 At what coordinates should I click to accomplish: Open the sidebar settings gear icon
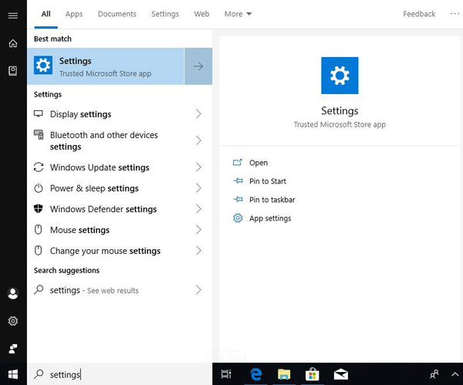click(13, 321)
